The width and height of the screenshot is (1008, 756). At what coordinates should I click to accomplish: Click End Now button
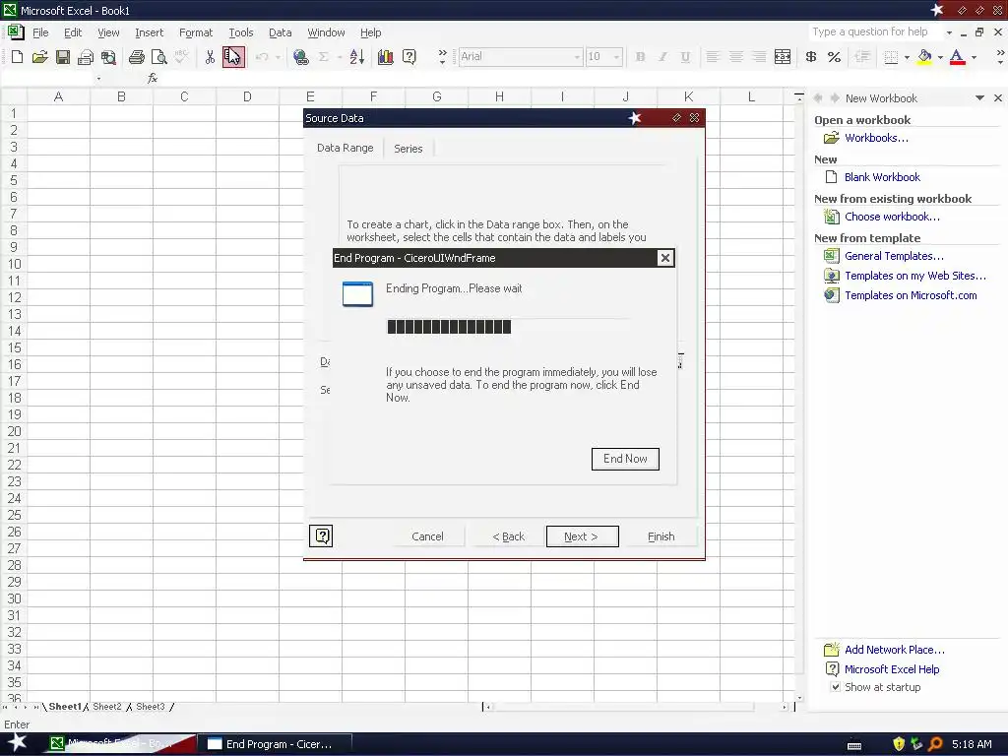(x=625, y=459)
